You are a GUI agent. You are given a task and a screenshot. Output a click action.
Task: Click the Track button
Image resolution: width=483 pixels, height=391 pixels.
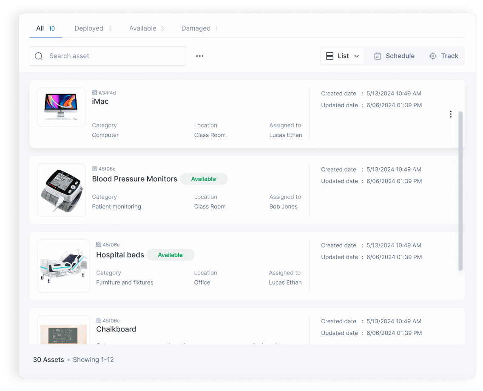444,56
